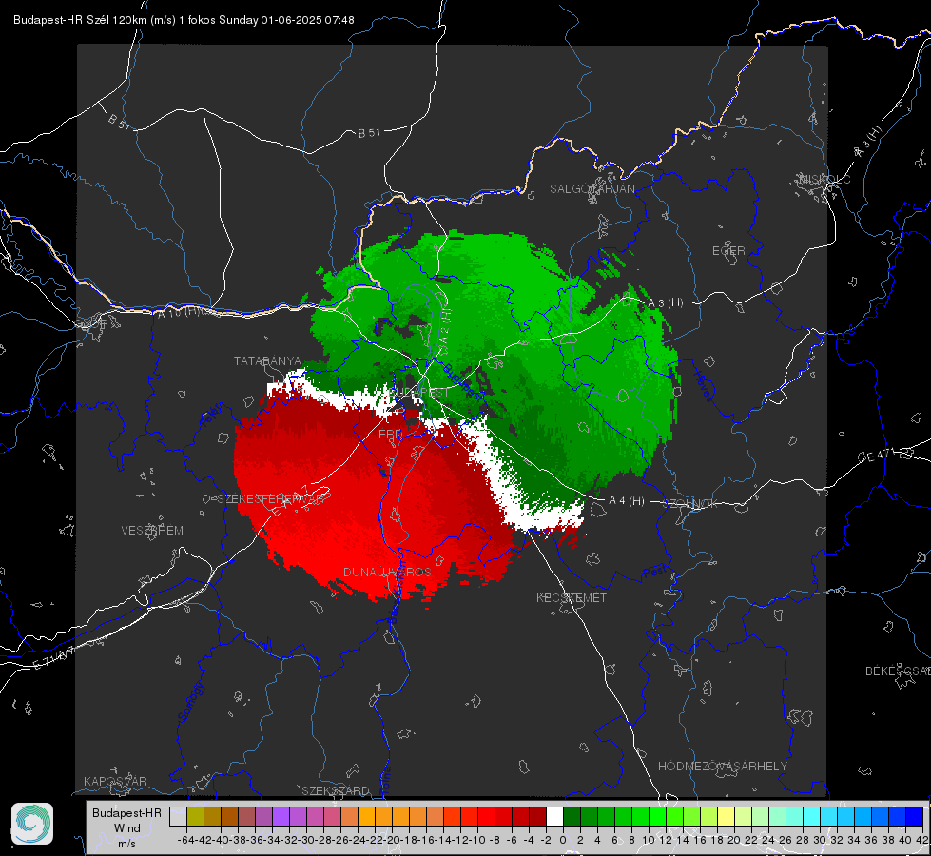The width and height of the screenshot is (931, 856).
Task: Click the white swatch between -2 and 0
Action: [x=554, y=816]
